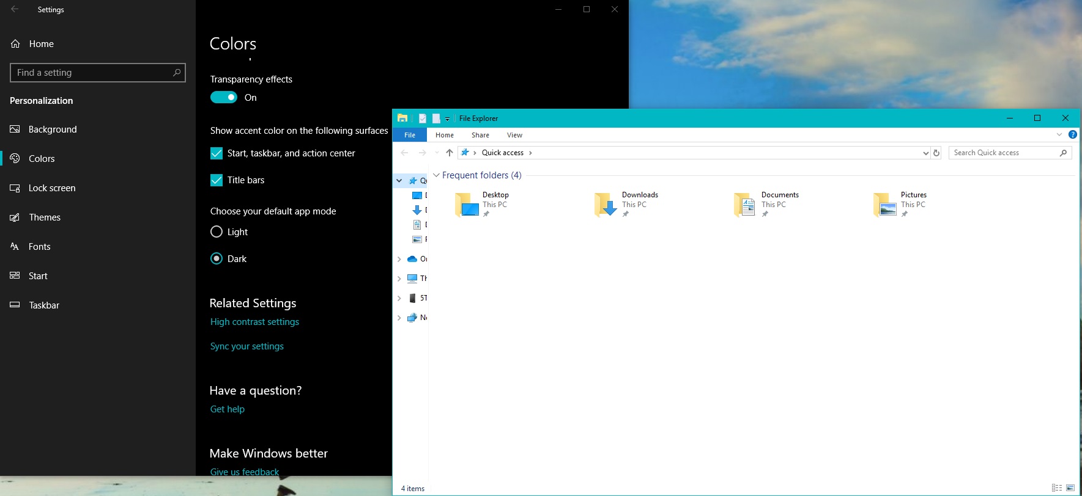This screenshot has width=1082, height=496.
Task: Collapse the Quick access tree node
Action: 399,181
